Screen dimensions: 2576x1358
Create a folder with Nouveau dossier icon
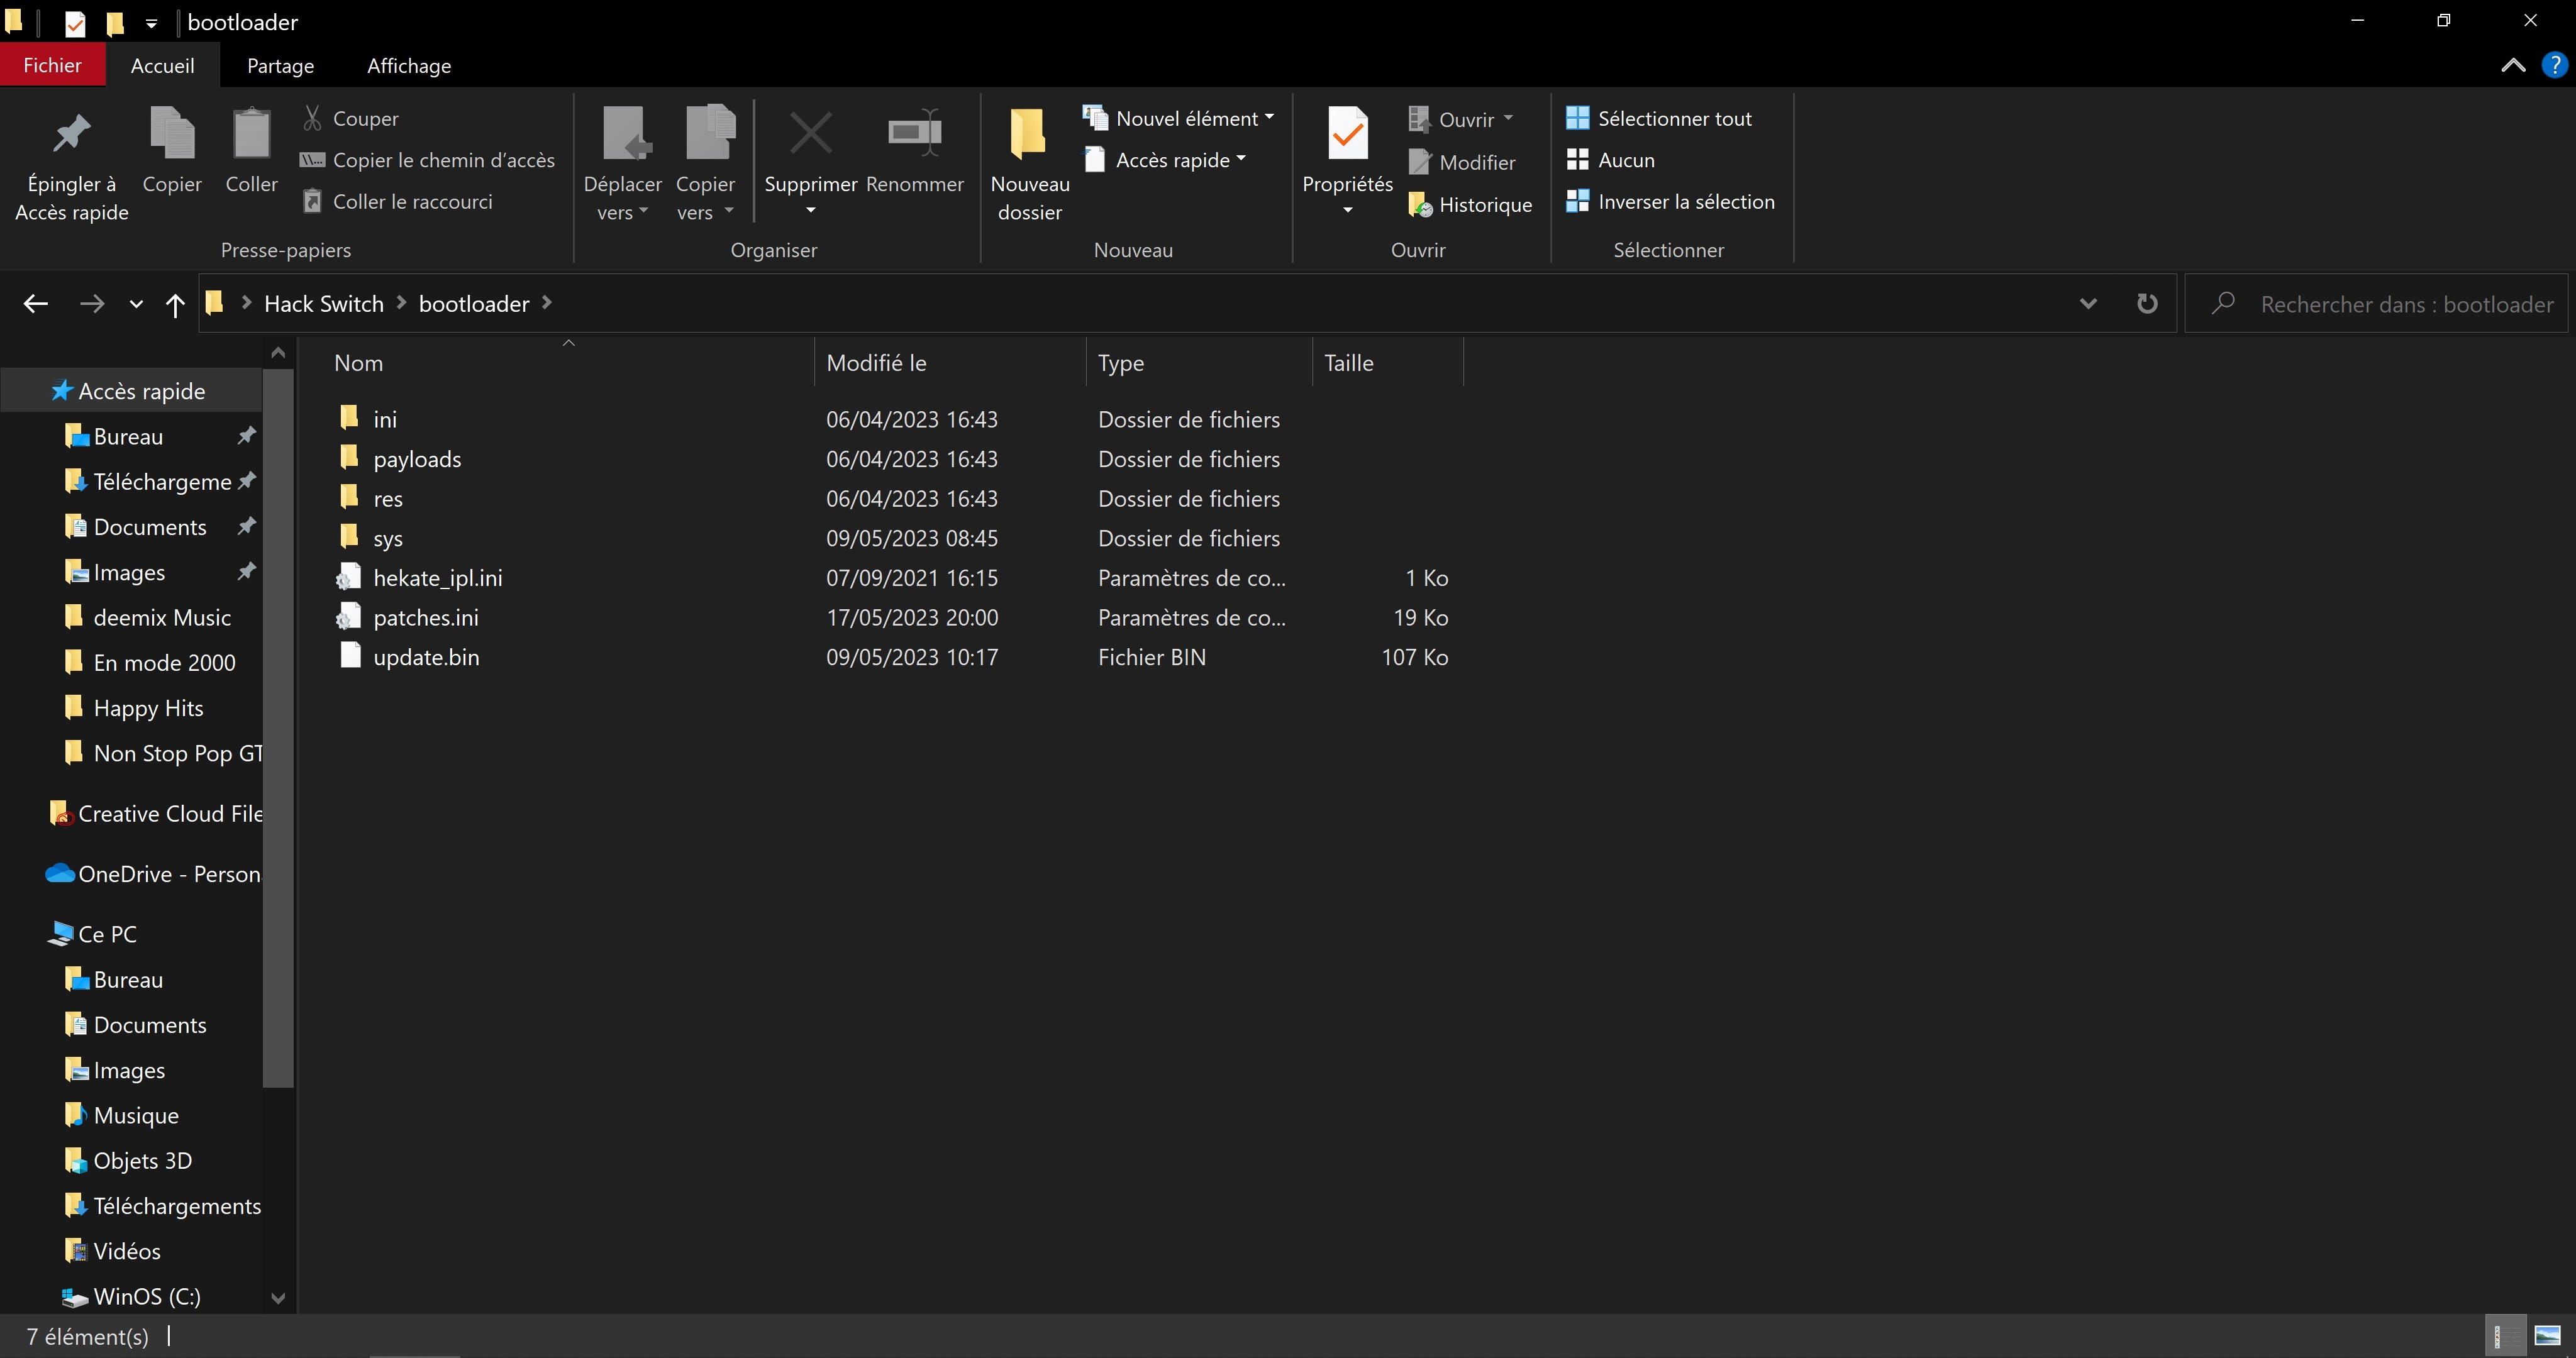(1029, 135)
